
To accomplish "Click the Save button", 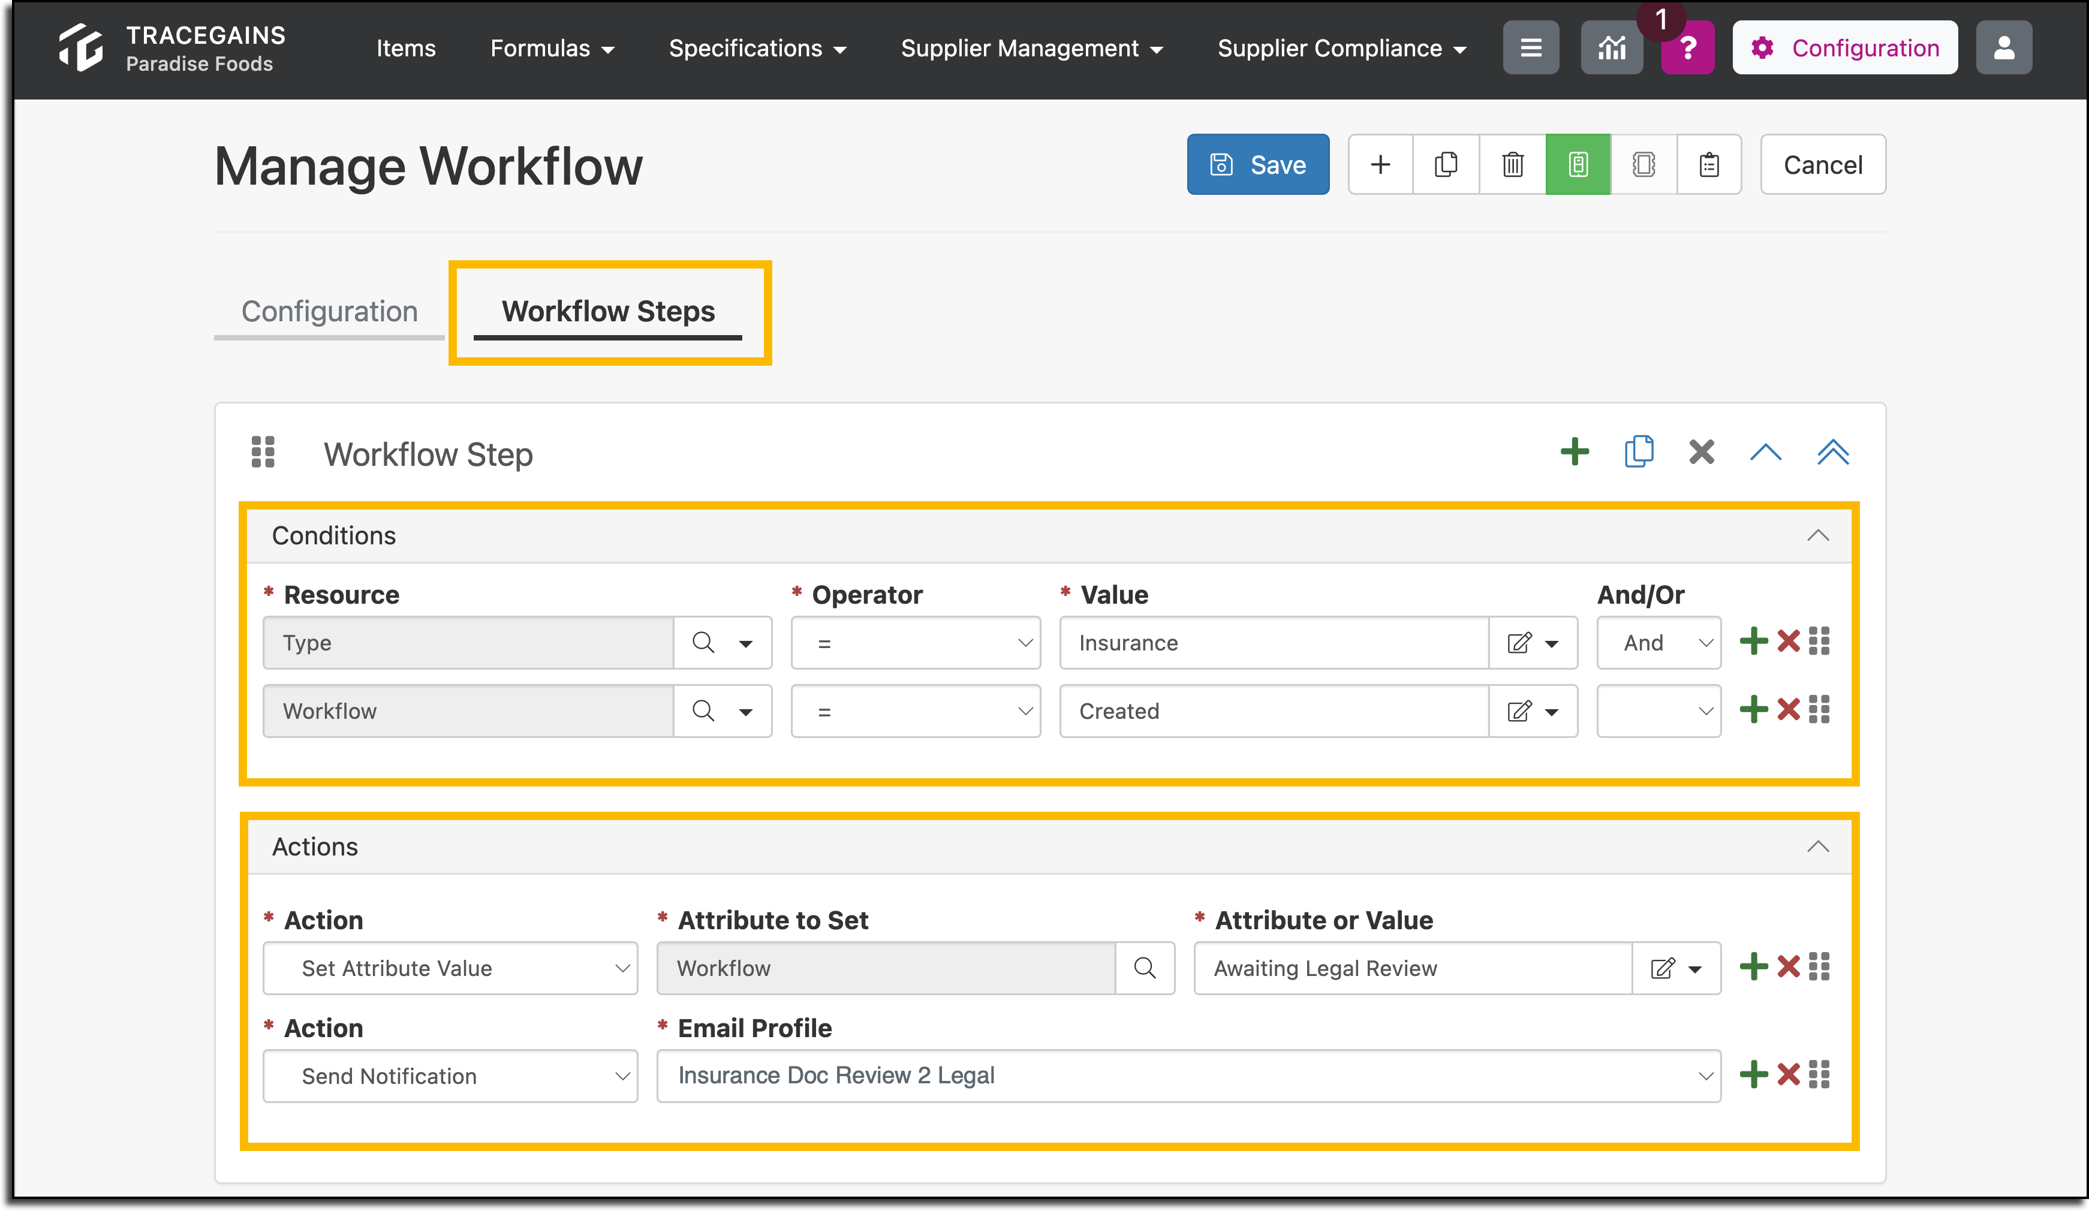I will click(1257, 164).
